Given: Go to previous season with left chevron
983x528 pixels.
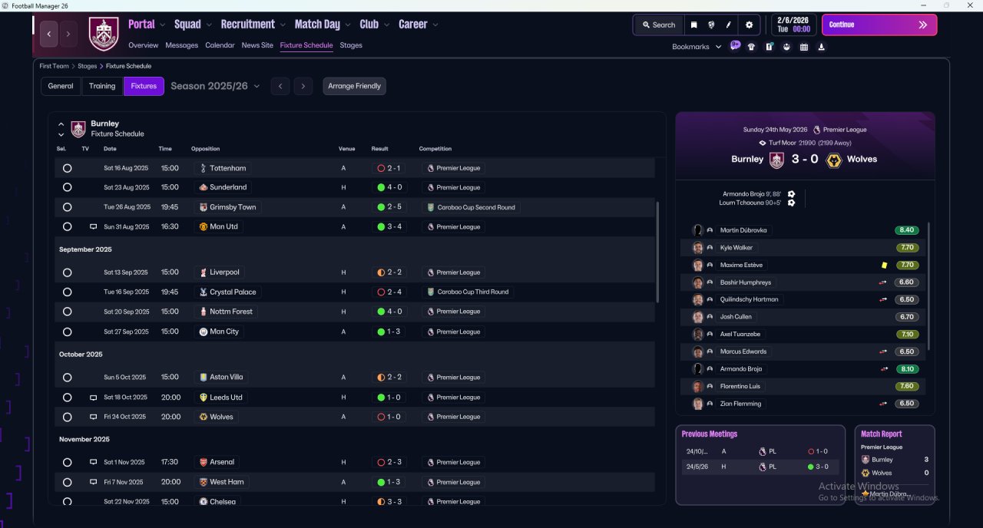Looking at the screenshot, I should [x=281, y=86].
